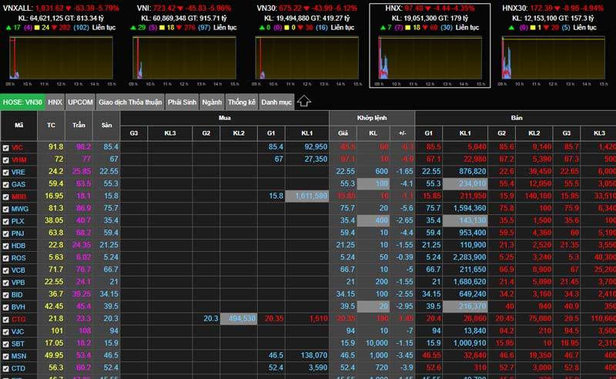Select the Phái Sinh tab
Image resolution: width=616 pixels, height=379 pixels.
coord(181,102)
